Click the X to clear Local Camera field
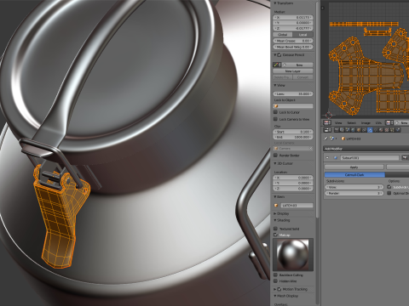Screen dimensions: 409x306 (x=311, y=149)
